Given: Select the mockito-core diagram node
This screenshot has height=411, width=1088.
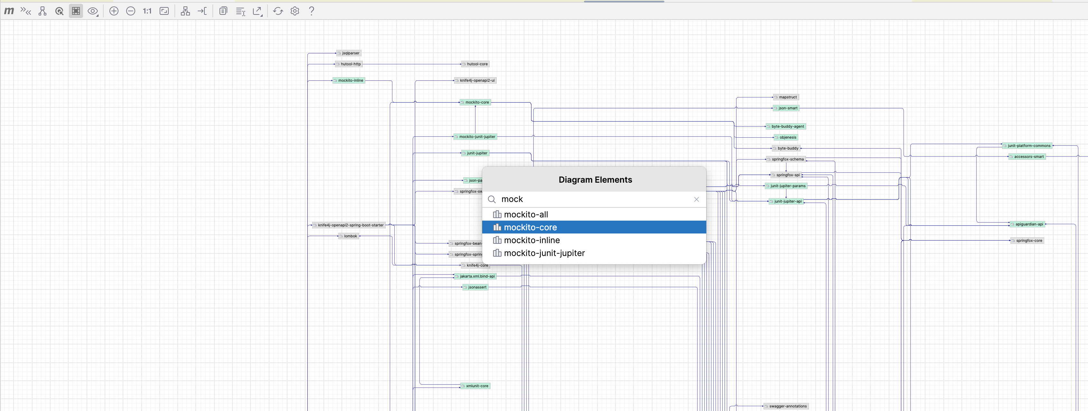Looking at the screenshot, I should coord(475,102).
